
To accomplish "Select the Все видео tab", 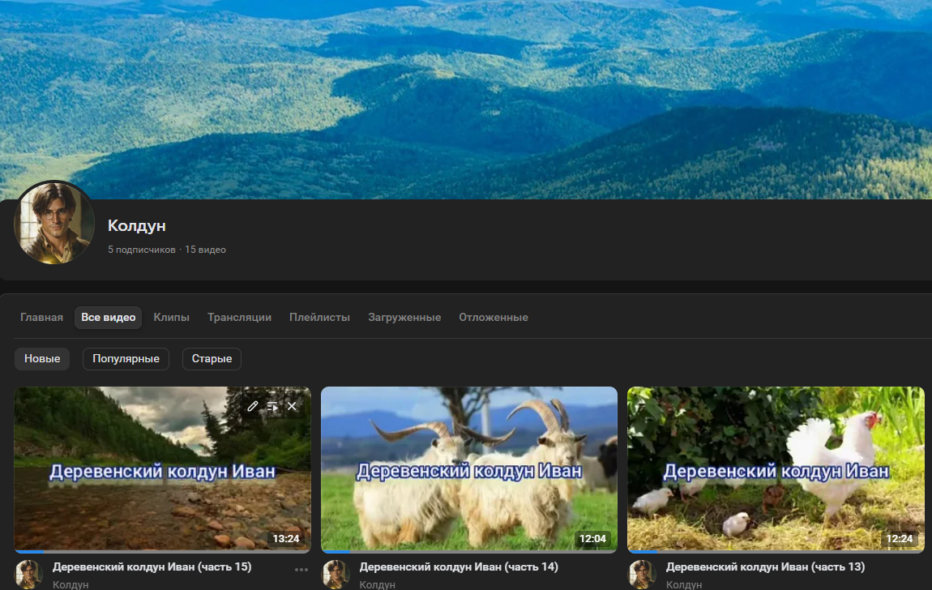I will click(108, 317).
